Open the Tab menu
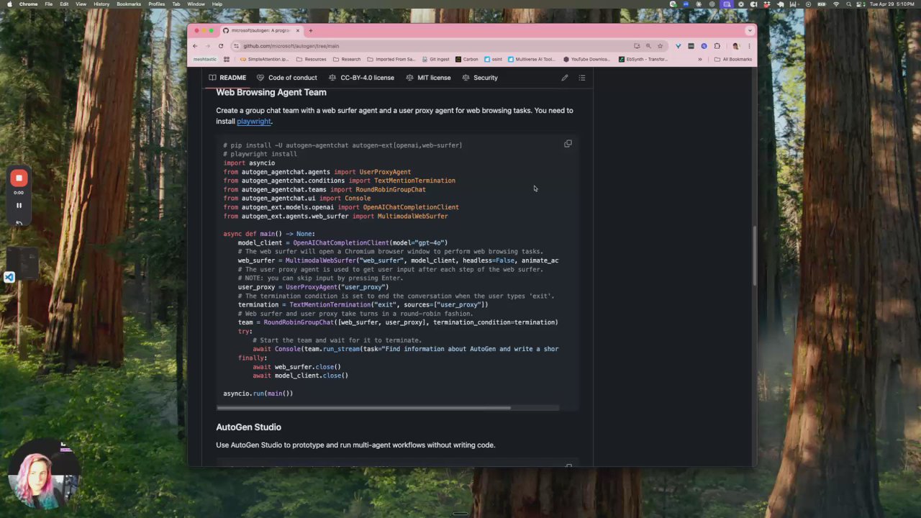The image size is (921, 518). pos(176,4)
